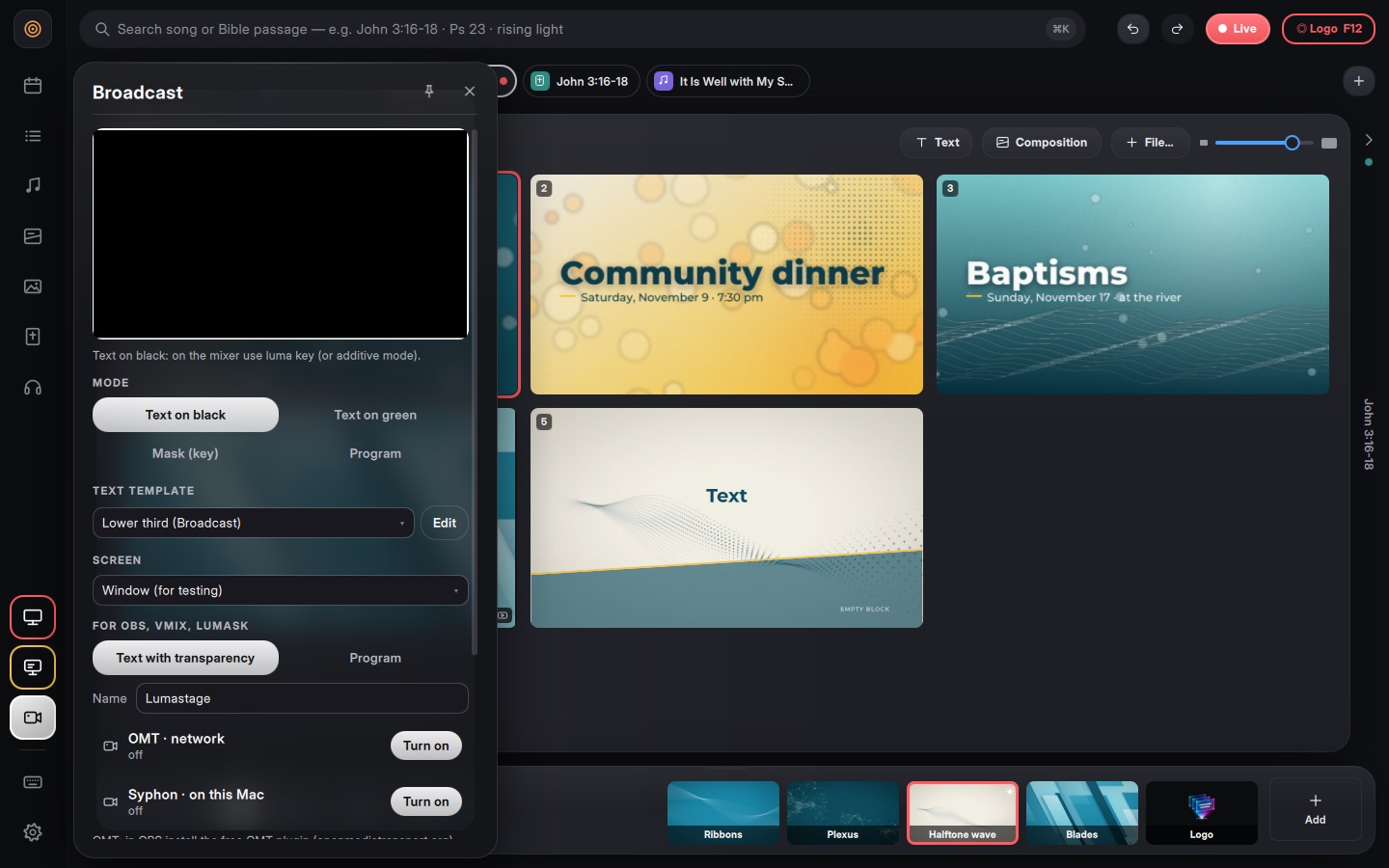This screenshot has height=868, width=1389.
Task: Switch to the John 3:16-18 tab
Action: click(x=584, y=81)
